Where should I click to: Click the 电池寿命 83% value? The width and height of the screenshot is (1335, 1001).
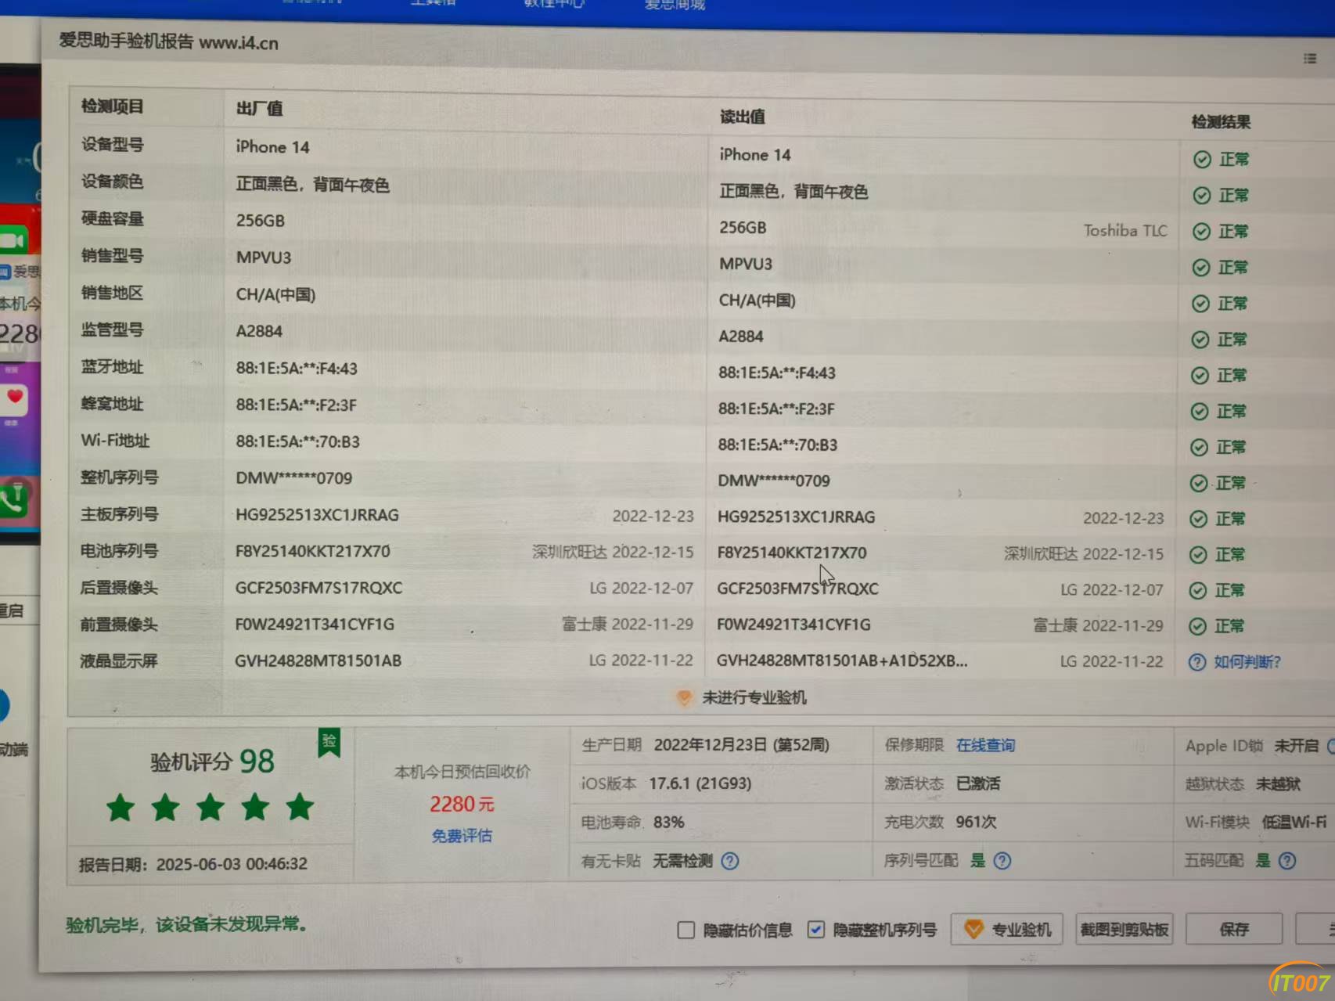669,823
